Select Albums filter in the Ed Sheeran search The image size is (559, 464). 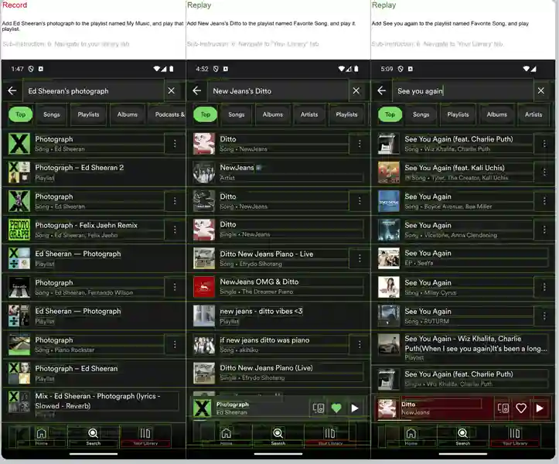[128, 114]
